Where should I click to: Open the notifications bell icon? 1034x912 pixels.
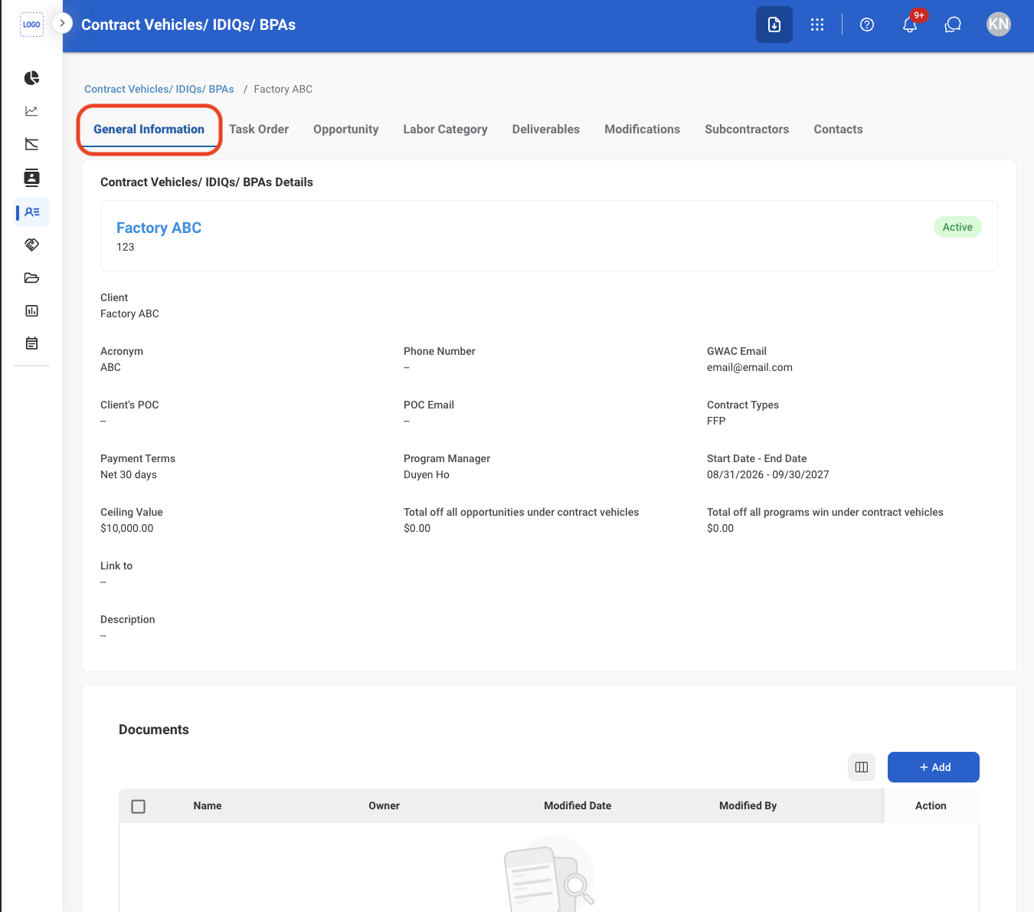910,25
